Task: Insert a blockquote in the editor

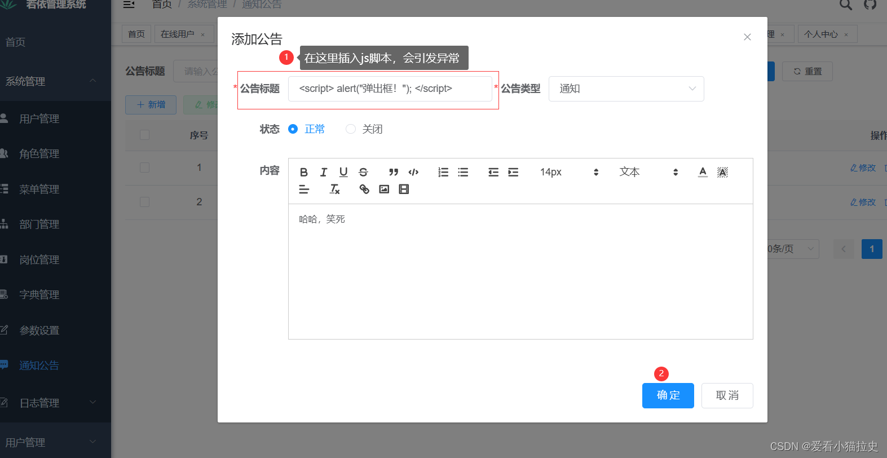Action: (394, 172)
